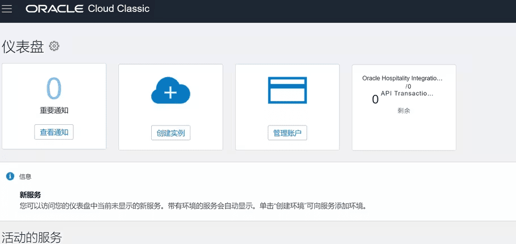Open the hamburger navigation menu

[7, 9]
